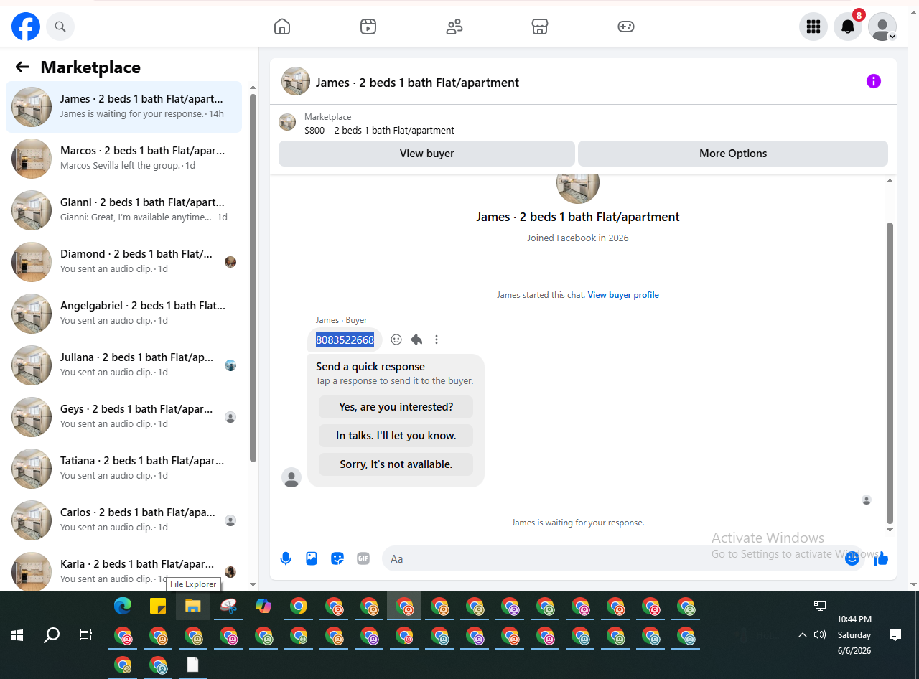
Task: Open the Tatiana conversation
Action: click(x=123, y=469)
